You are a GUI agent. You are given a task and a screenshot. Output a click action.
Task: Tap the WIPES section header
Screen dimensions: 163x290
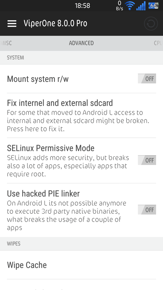click(14, 244)
